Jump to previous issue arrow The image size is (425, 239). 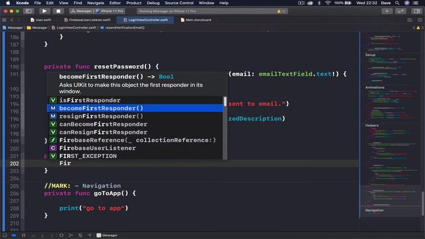414,28
